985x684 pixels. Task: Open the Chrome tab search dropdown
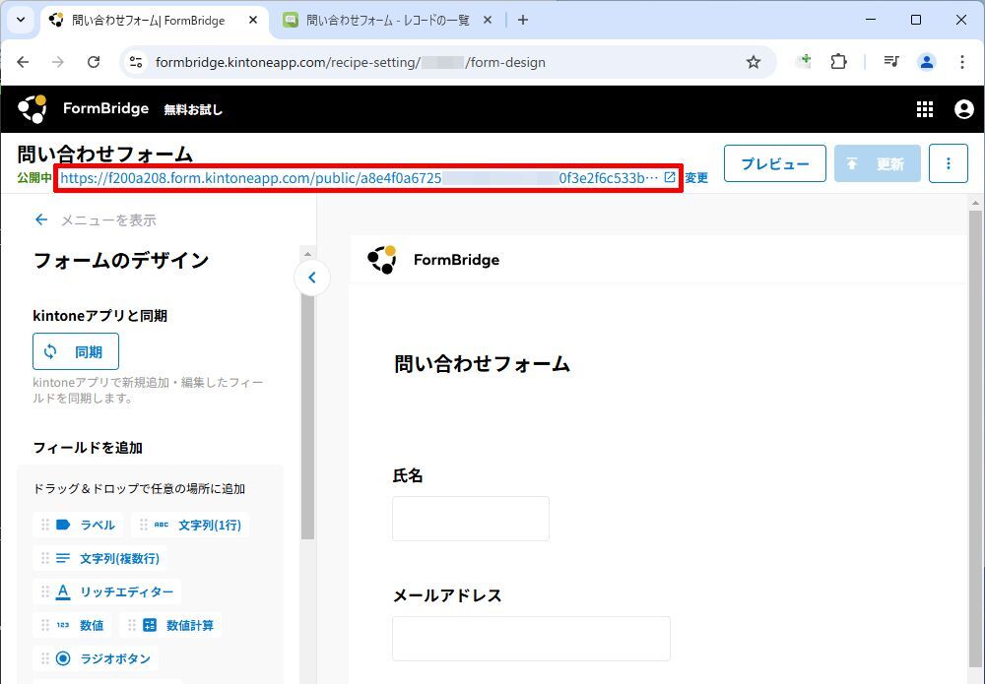pos(21,20)
